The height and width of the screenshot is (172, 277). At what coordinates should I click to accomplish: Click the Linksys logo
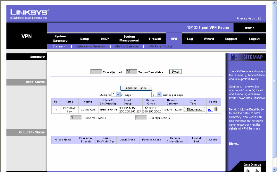pyautogui.click(x=29, y=14)
